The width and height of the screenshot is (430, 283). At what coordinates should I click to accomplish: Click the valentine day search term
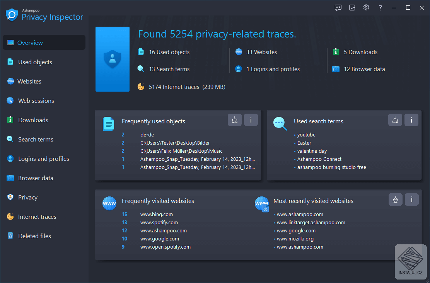point(312,151)
